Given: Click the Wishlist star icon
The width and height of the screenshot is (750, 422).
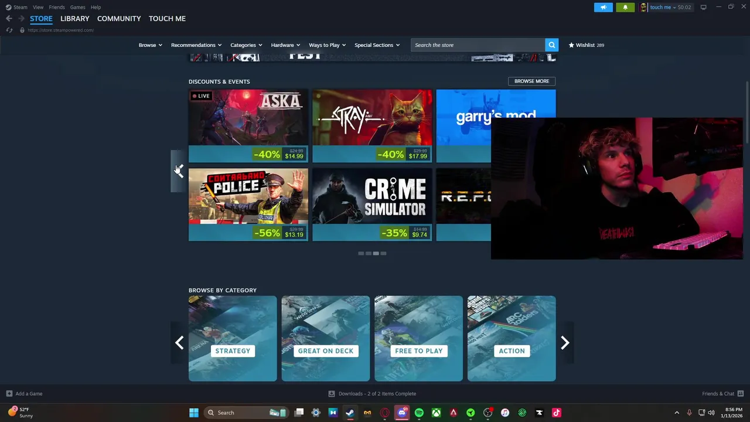Looking at the screenshot, I should click(x=571, y=45).
